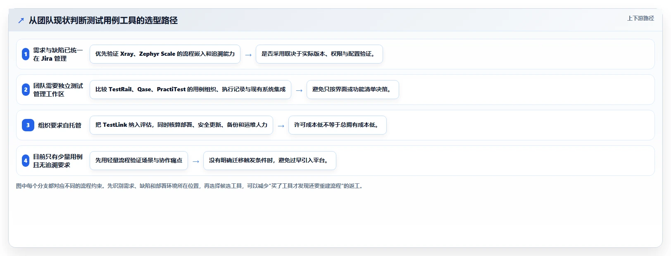Click the label 组织要求自托管

(59, 125)
